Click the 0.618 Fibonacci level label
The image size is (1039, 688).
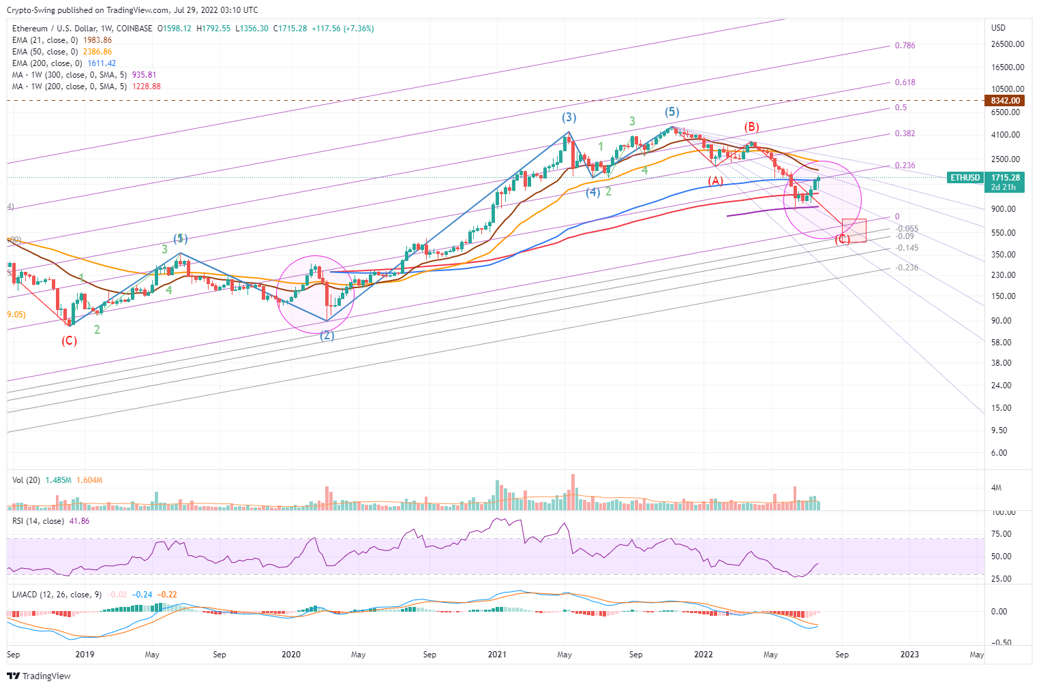[905, 82]
